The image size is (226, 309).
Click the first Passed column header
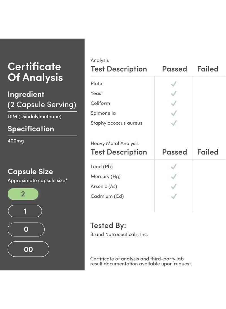[x=175, y=69]
